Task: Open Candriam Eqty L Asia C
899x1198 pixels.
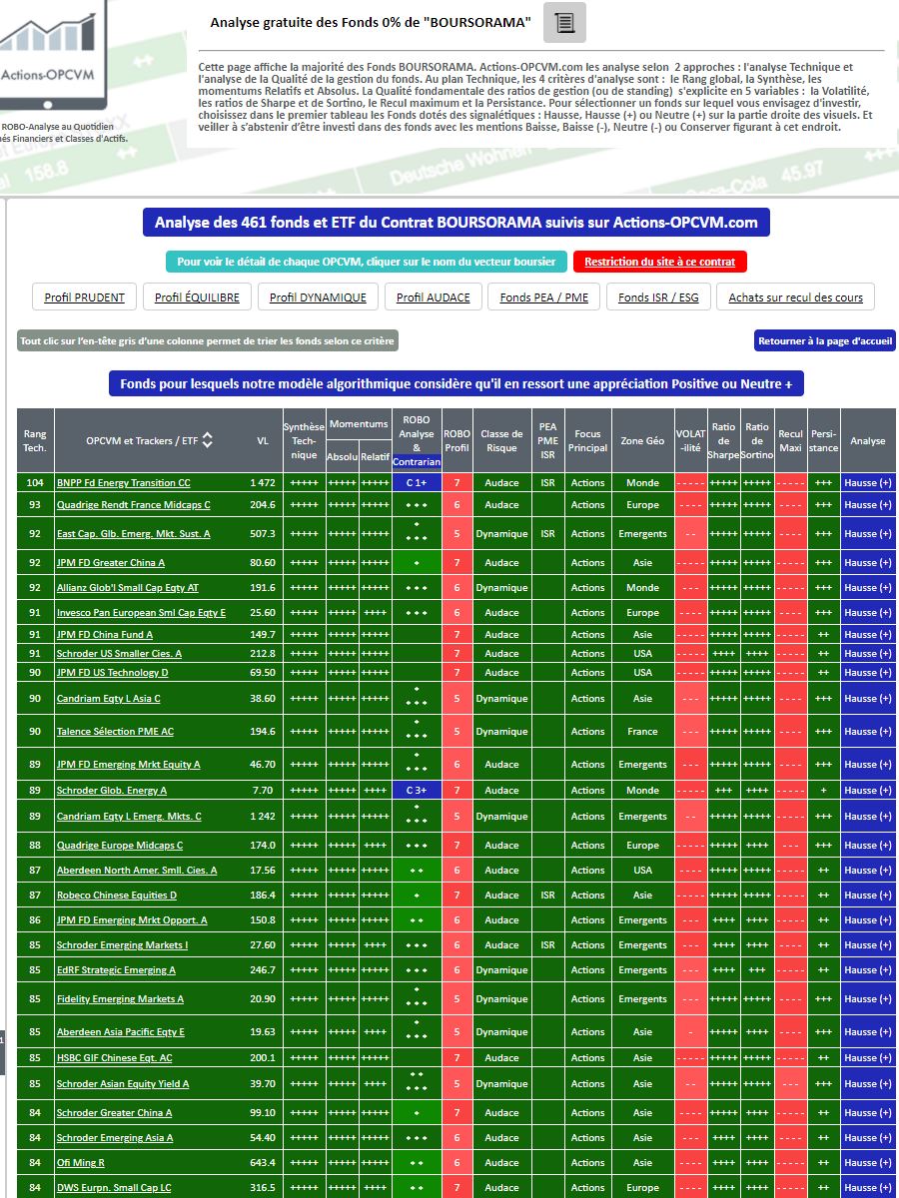Action: [x=108, y=699]
